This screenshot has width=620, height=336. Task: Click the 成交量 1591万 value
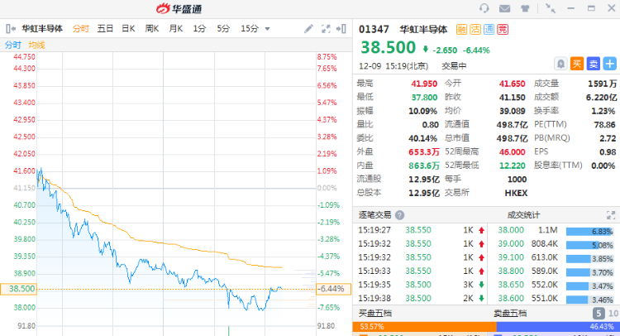(602, 84)
